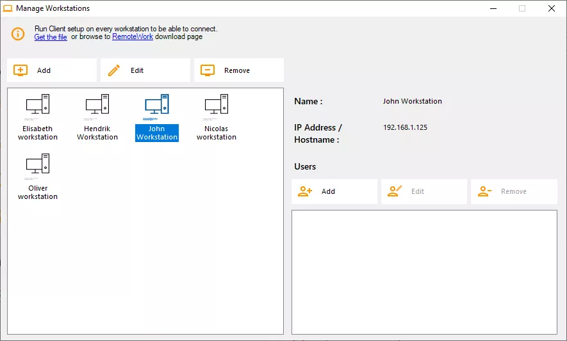Screen dimensions: 567x341
Task: Click the pencil Edit workstation icon
Action: point(115,70)
